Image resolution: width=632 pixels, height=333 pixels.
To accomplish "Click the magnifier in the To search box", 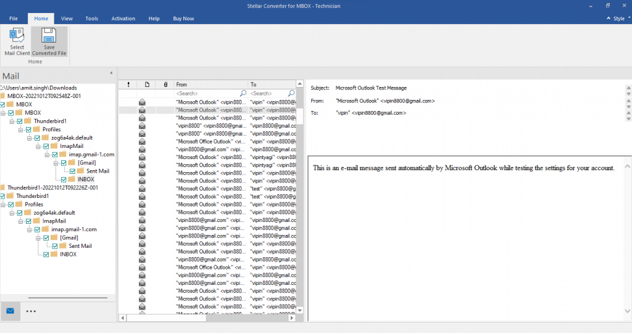I will 291,93.
